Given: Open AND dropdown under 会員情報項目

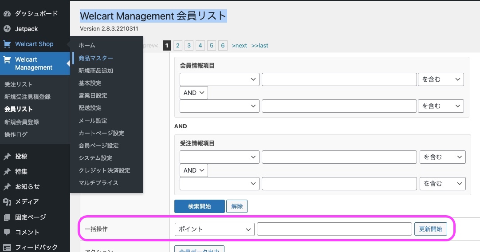Looking at the screenshot, I should click(194, 93).
